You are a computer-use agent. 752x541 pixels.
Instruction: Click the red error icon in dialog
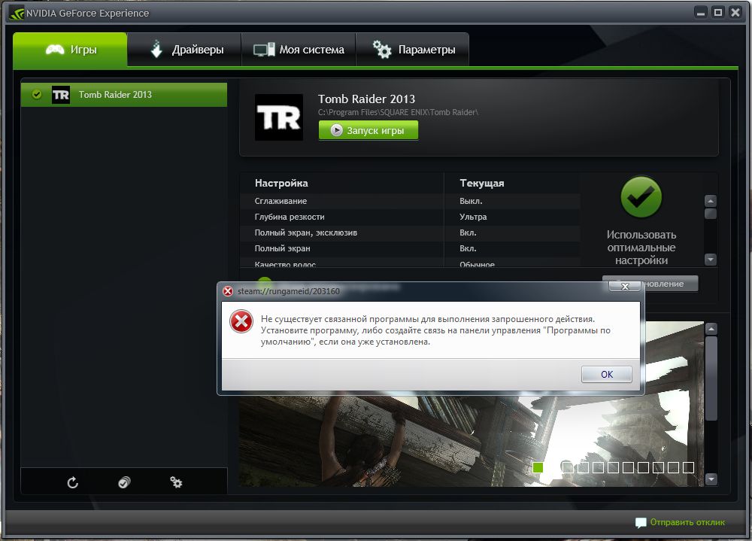(241, 321)
